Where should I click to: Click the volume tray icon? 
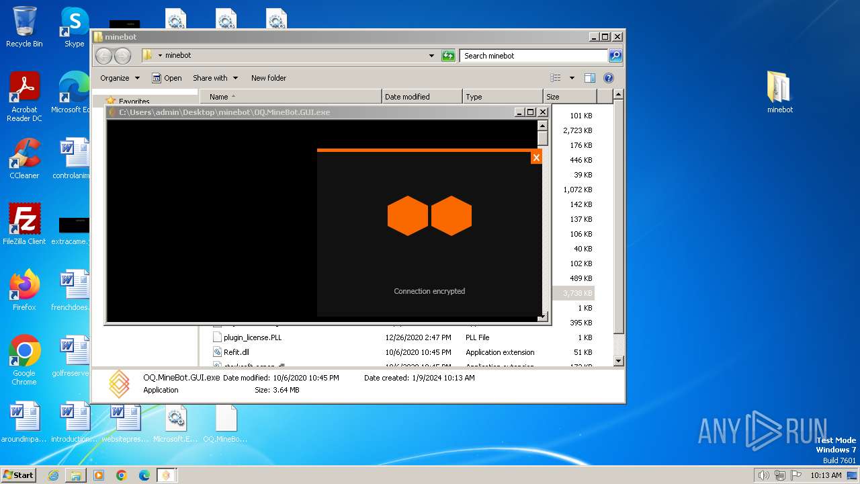tap(763, 475)
